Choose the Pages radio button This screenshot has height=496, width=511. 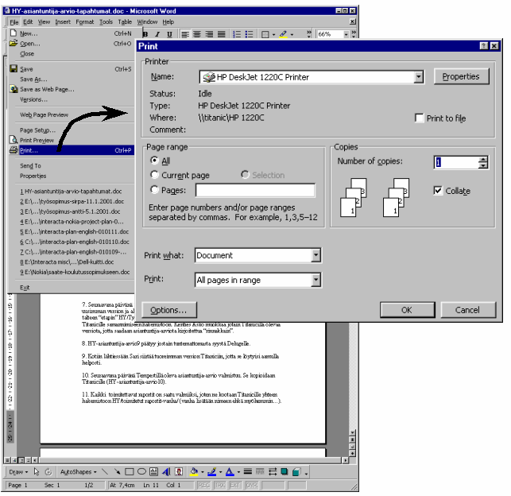point(154,189)
